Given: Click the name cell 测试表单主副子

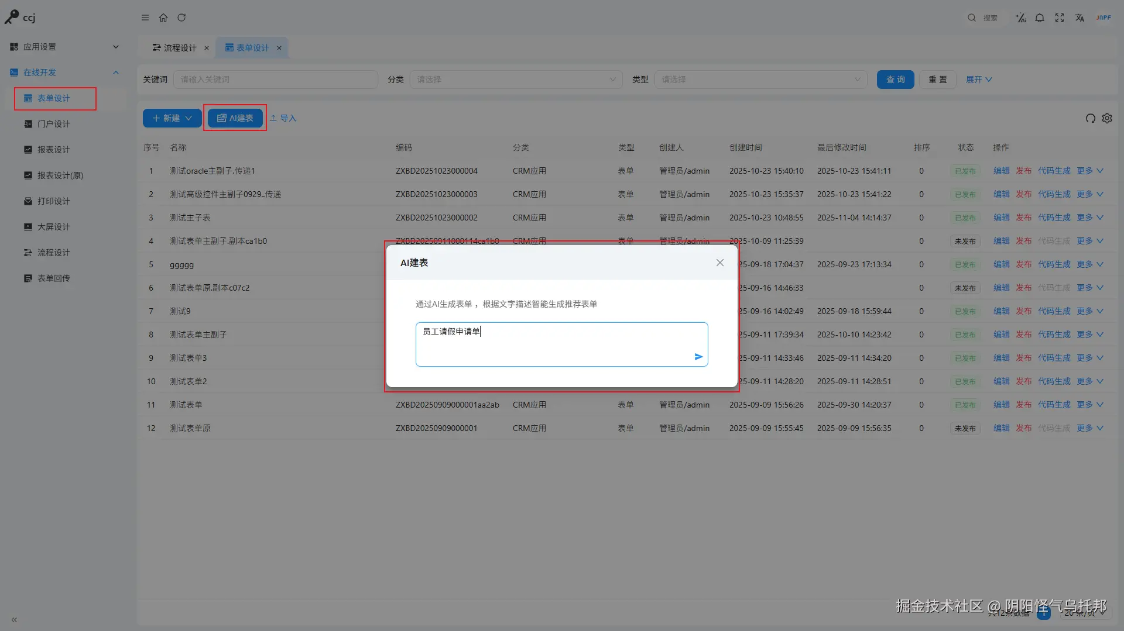Looking at the screenshot, I should tap(198, 335).
